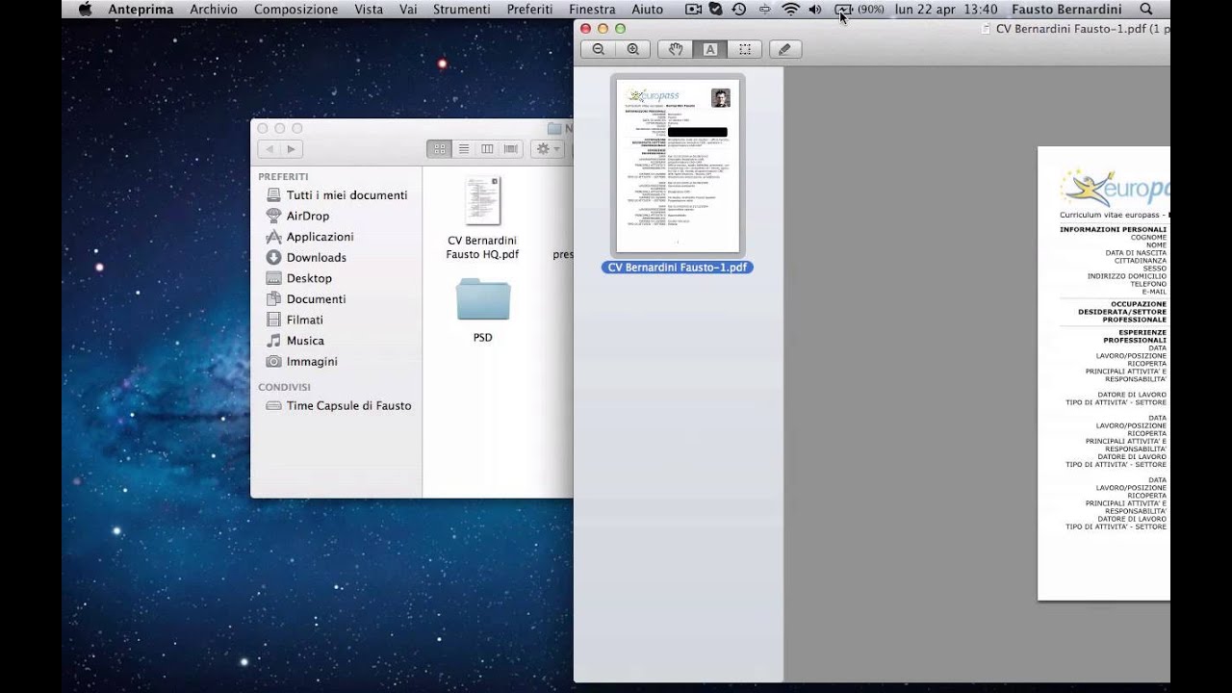Click the PDF document icon in Preview title
This screenshot has height=693, width=1232.
(986, 29)
